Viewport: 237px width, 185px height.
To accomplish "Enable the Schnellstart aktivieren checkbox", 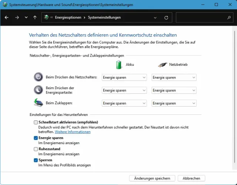I will (x=36, y=122).
